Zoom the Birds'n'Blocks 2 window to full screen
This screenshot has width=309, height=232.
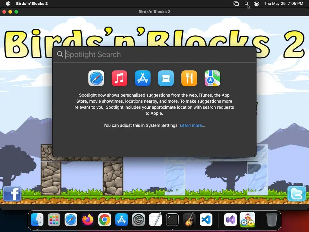pyautogui.click(x=16, y=12)
